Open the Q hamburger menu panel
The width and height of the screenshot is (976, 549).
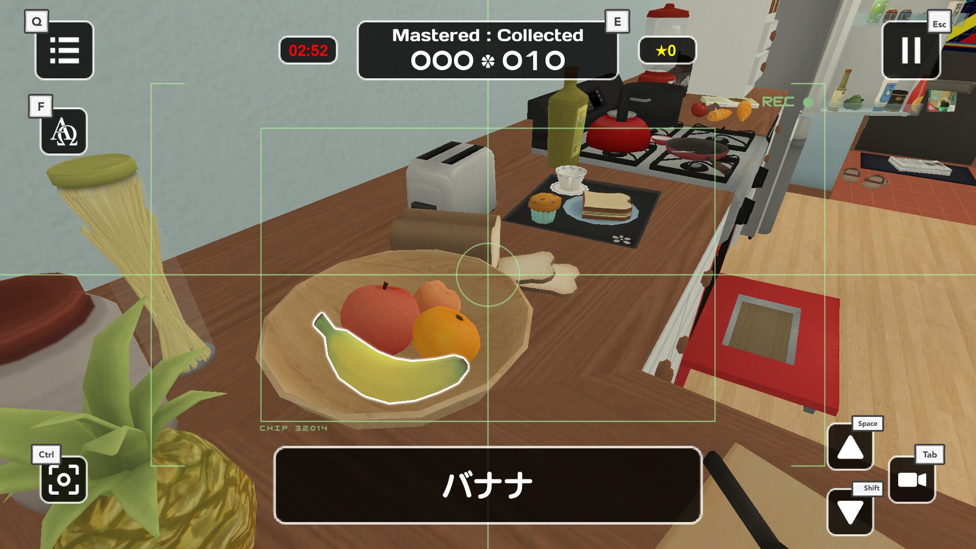pyautogui.click(x=65, y=50)
